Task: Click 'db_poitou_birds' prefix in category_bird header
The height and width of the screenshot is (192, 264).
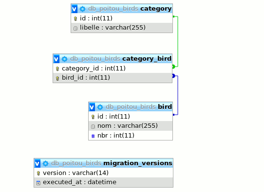Action: pos(95,59)
